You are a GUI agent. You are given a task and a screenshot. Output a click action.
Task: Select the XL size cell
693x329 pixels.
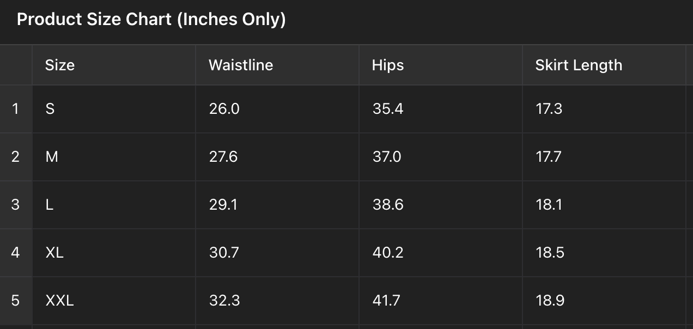(54, 253)
